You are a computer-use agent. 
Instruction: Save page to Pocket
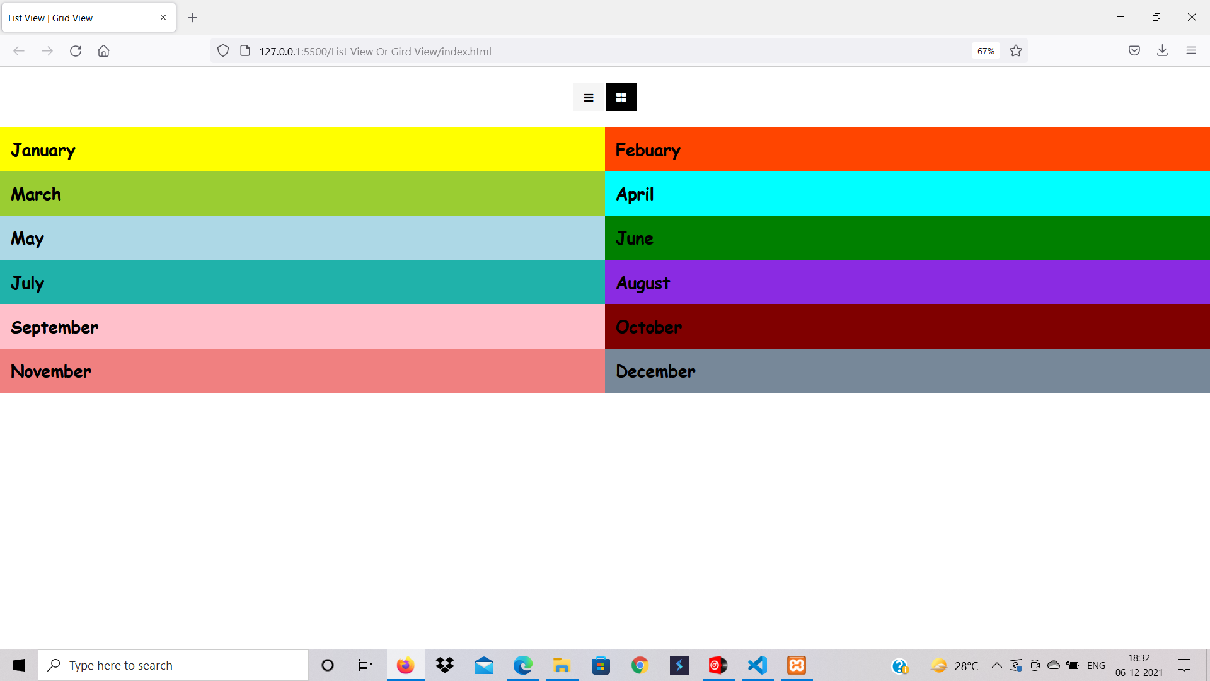coord(1134,50)
